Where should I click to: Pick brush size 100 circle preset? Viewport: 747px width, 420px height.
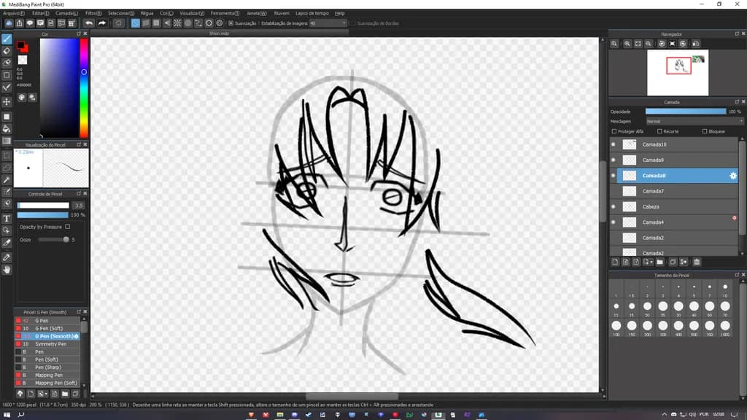[616, 326]
